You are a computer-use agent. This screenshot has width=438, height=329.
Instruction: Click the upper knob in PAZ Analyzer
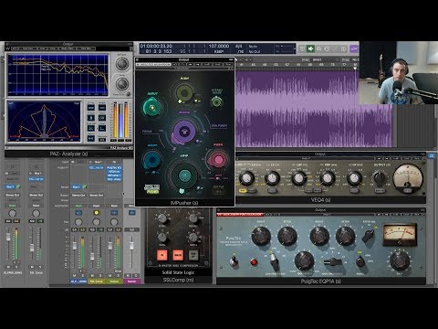tap(122, 63)
